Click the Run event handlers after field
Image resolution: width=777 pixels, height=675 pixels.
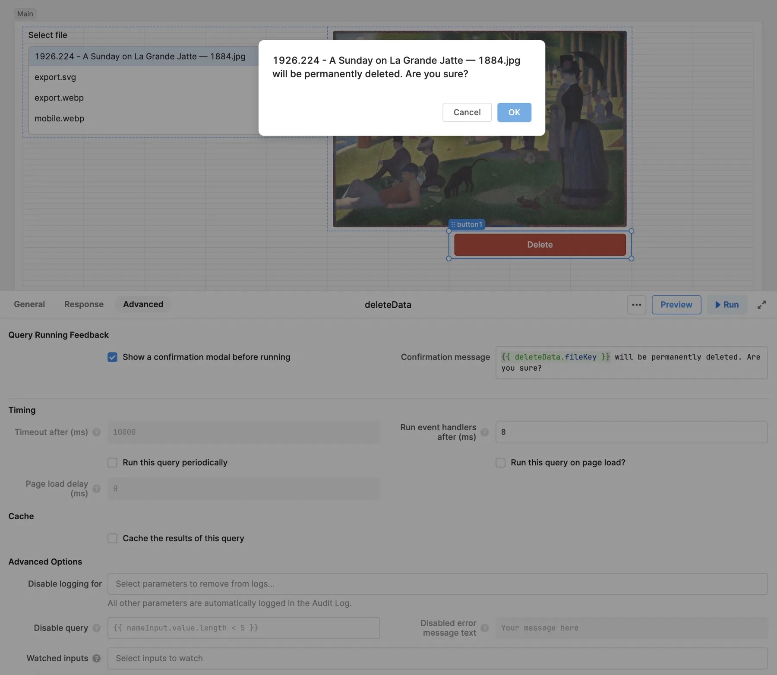(x=632, y=432)
